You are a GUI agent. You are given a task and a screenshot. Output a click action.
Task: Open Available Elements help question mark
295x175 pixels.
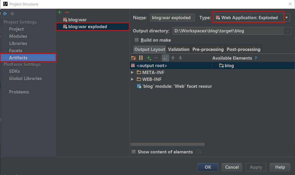[x=256, y=58]
